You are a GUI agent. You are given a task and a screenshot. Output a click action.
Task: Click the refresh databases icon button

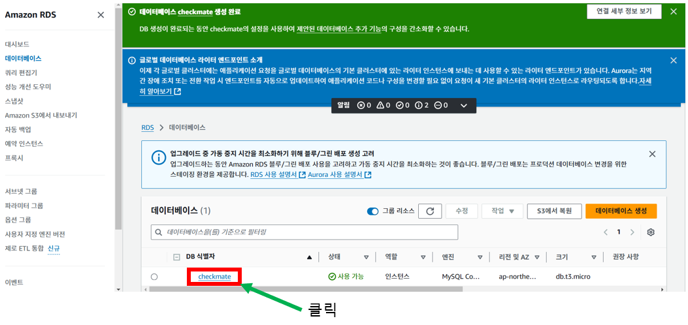(x=430, y=211)
